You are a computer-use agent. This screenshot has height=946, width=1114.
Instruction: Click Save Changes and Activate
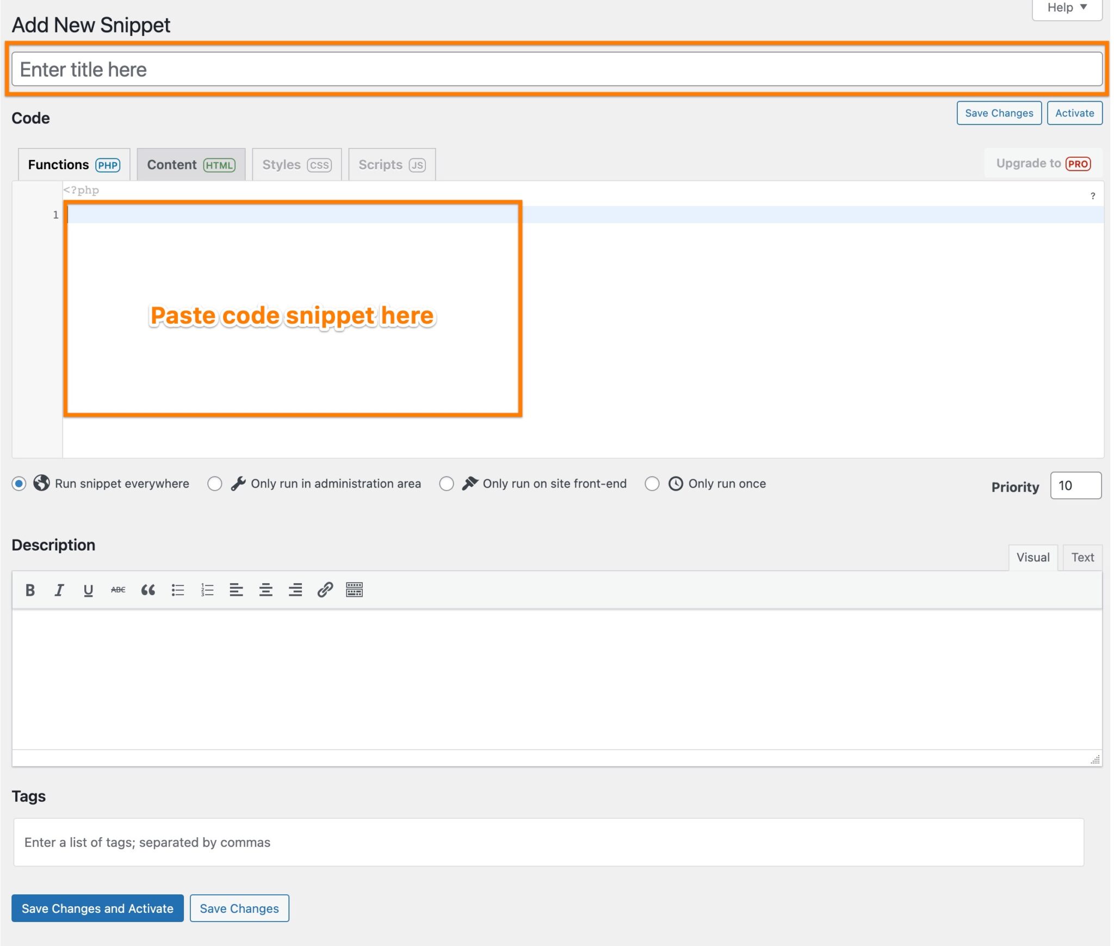[97, 908]
